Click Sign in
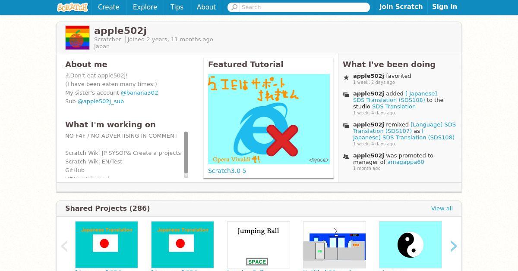Image resolution: width=518 pixels, height=271 pixels. coord(445,7)
